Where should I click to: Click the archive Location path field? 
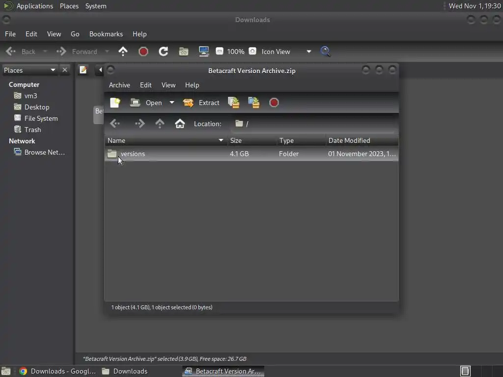pyautogui.click(x=313, y=124)
